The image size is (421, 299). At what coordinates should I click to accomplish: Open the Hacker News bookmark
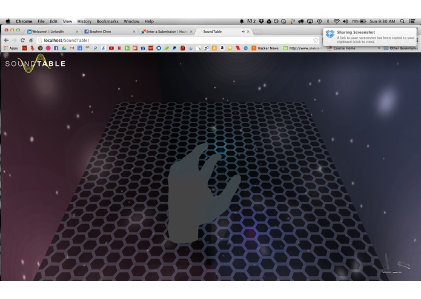click(265, 48)
